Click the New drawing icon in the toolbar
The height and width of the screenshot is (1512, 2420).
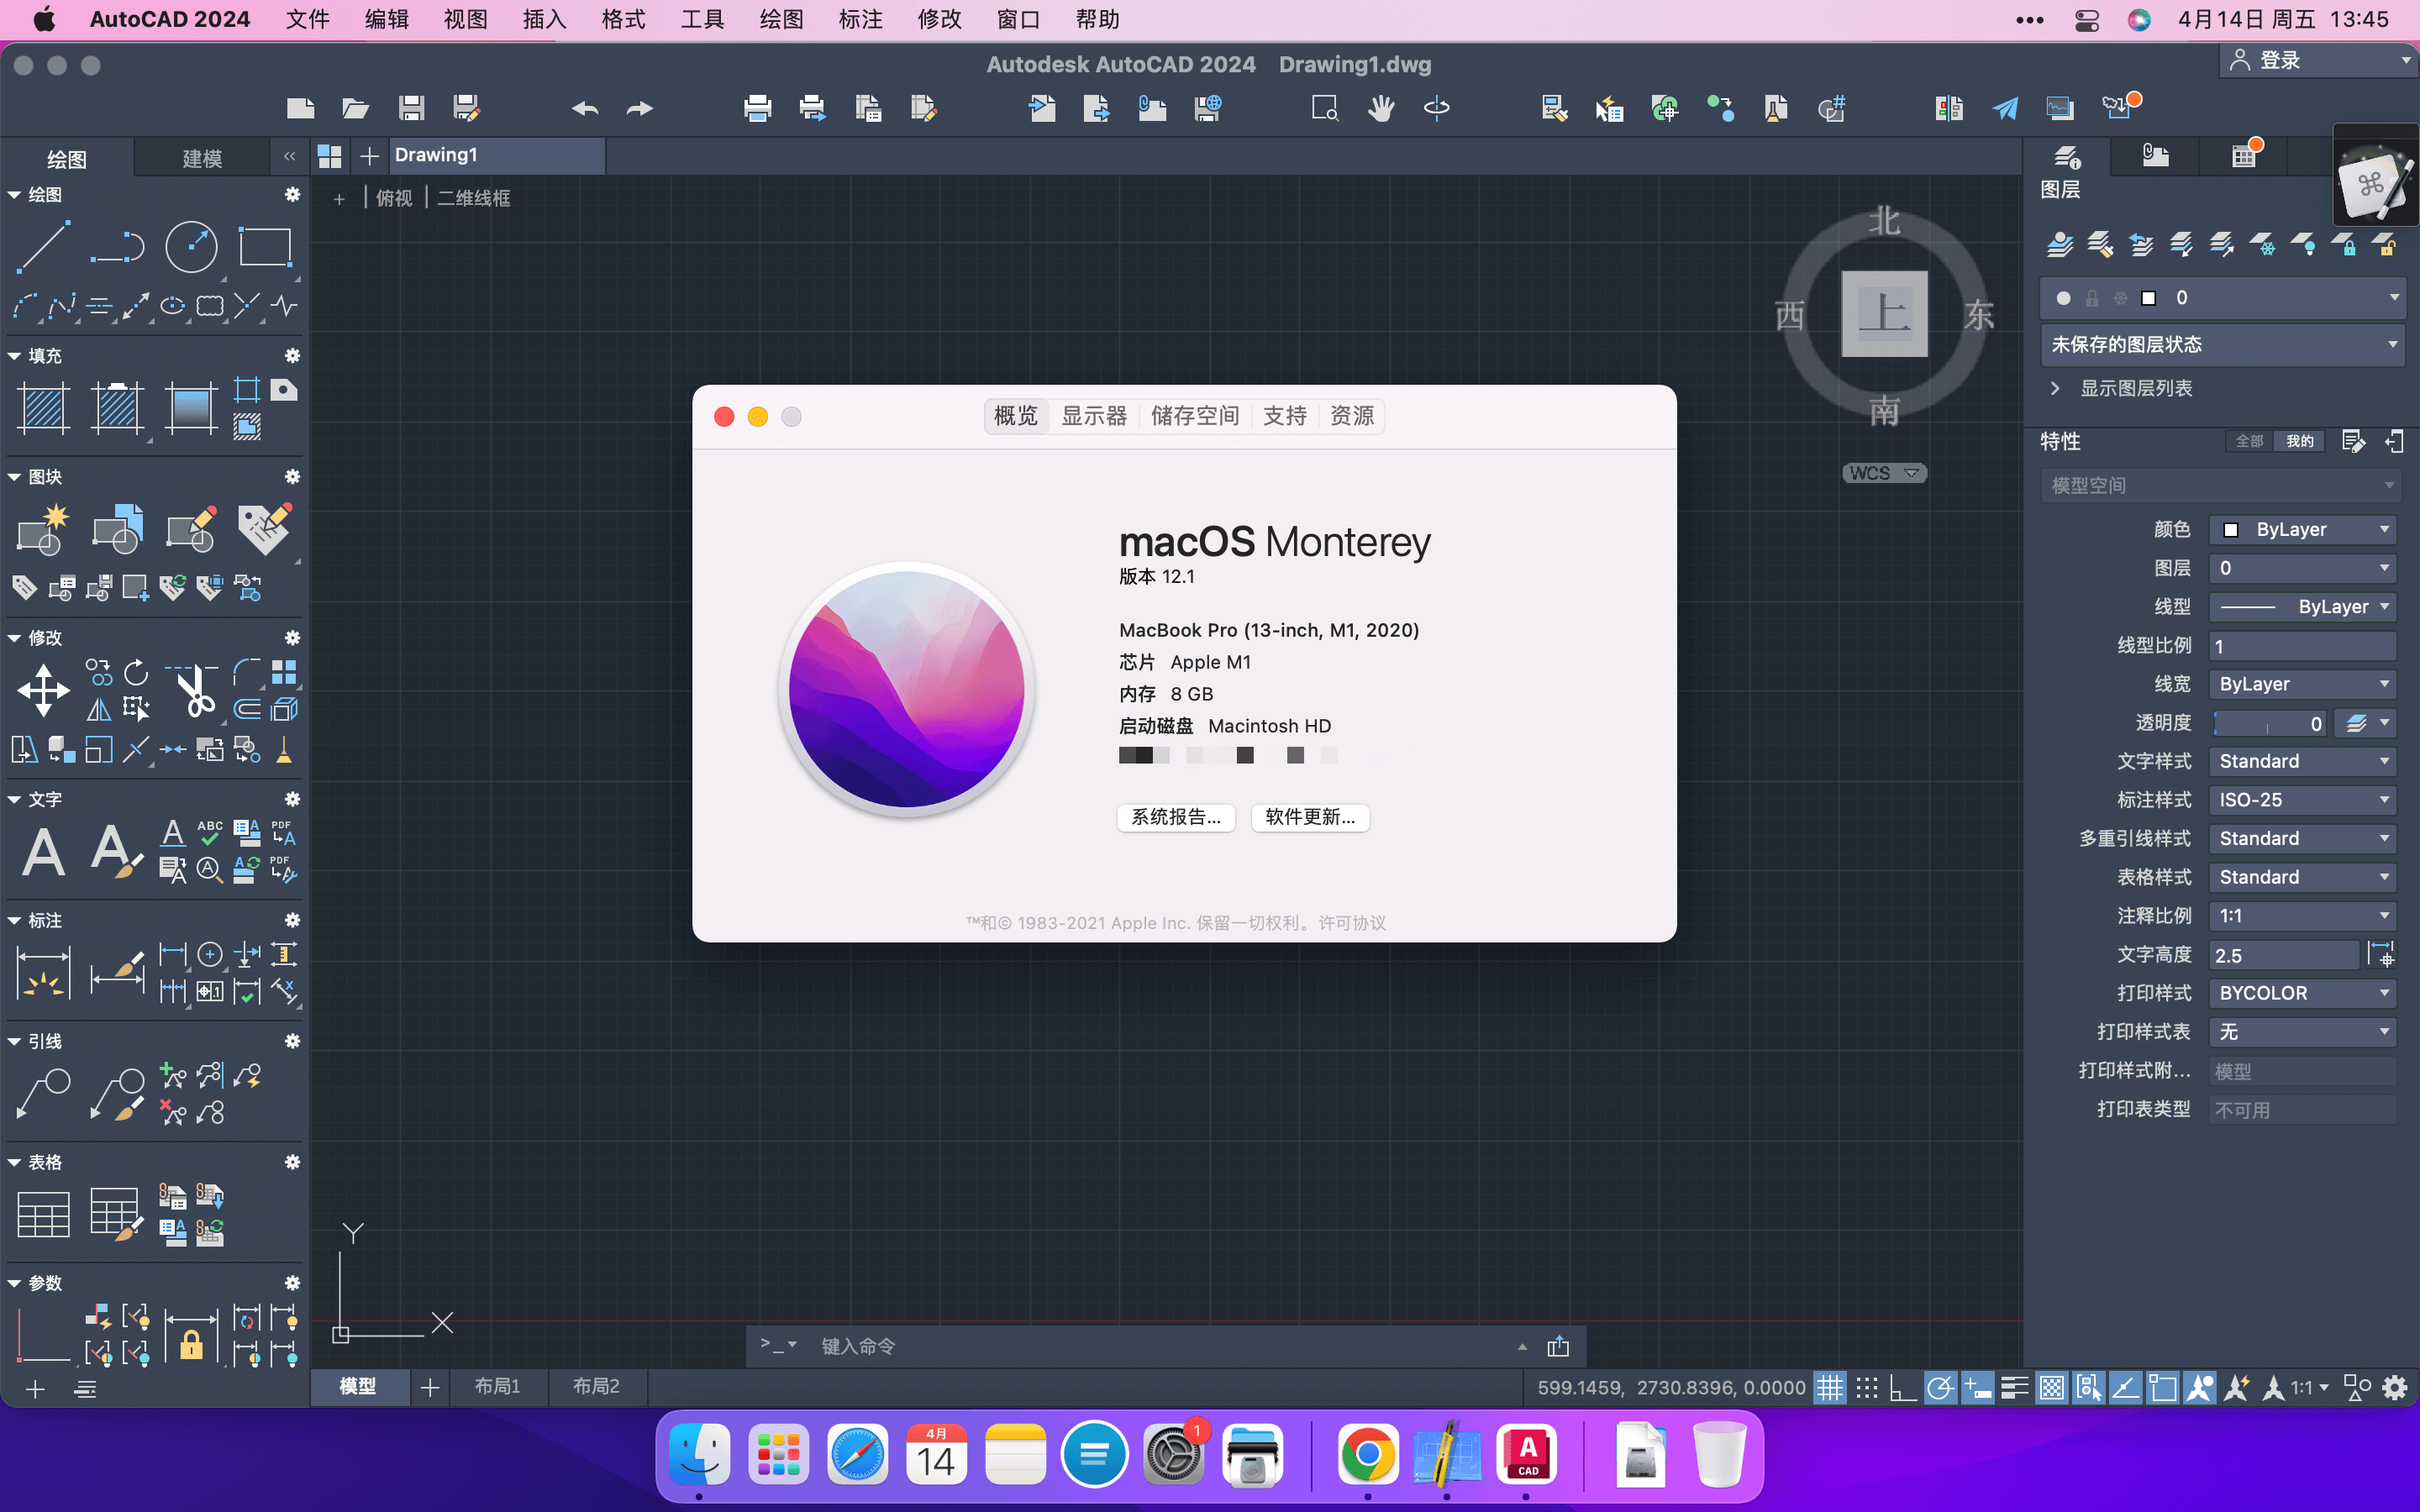(x=300, y=108)
